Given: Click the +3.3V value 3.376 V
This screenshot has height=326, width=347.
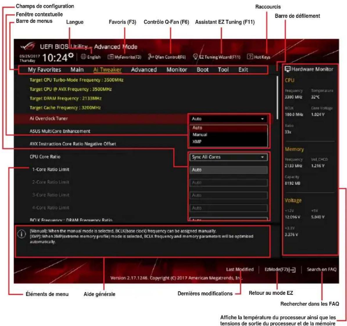Looking at the screenshot, I should [x=291, y=235].
